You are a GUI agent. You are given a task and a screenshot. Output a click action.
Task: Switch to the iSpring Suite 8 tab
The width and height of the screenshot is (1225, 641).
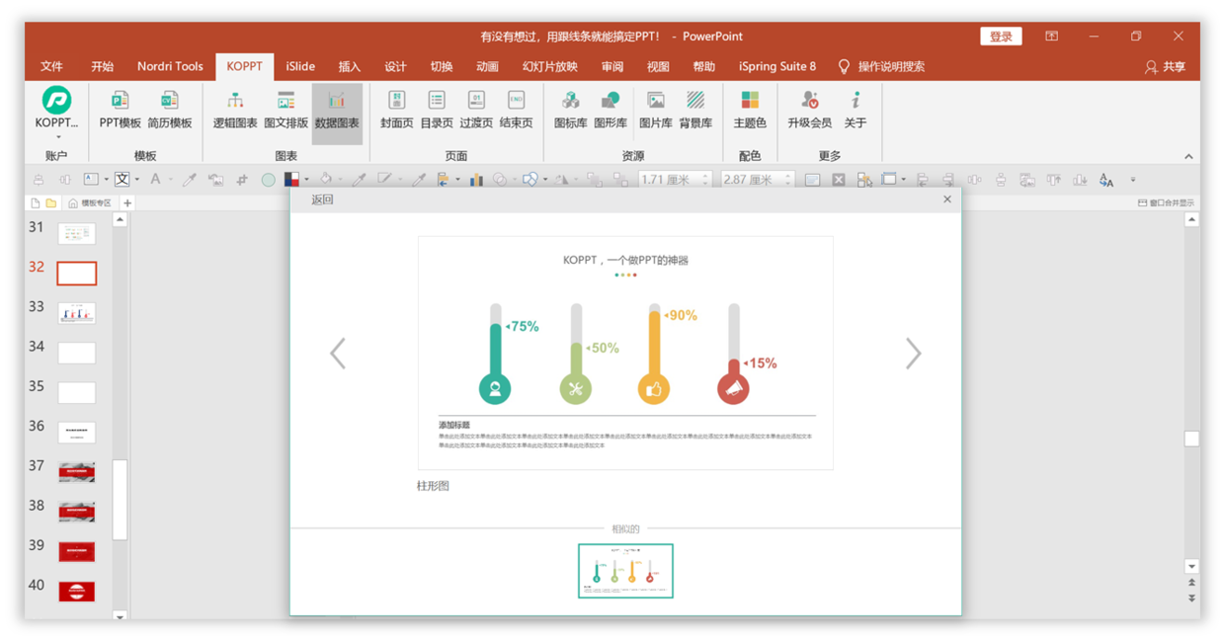coord(777,66)
